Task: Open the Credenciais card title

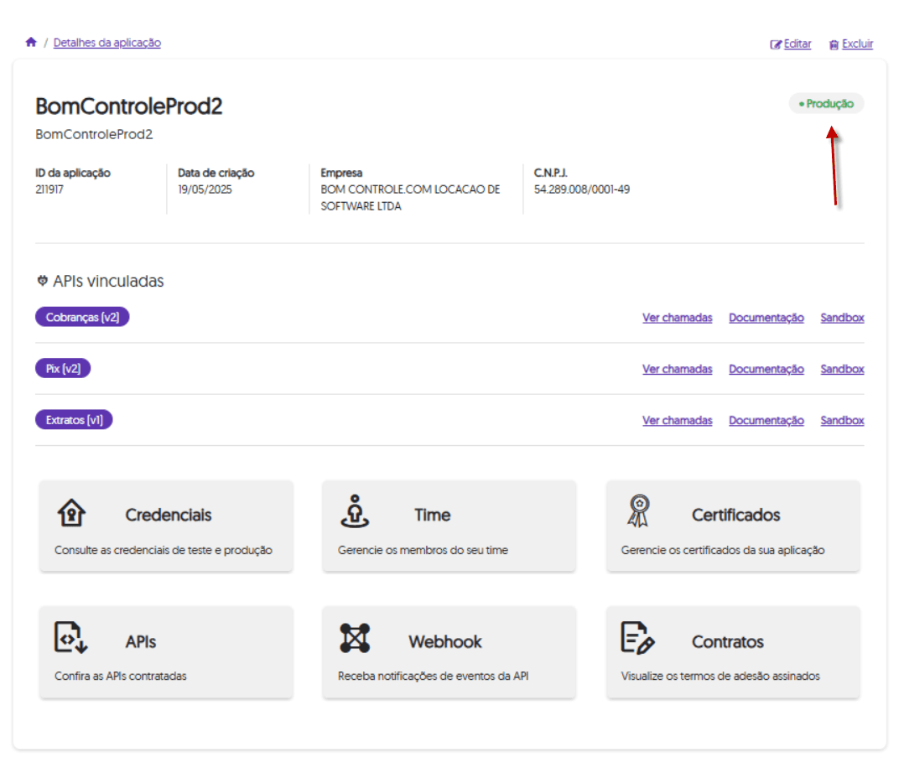Action: 169,515
